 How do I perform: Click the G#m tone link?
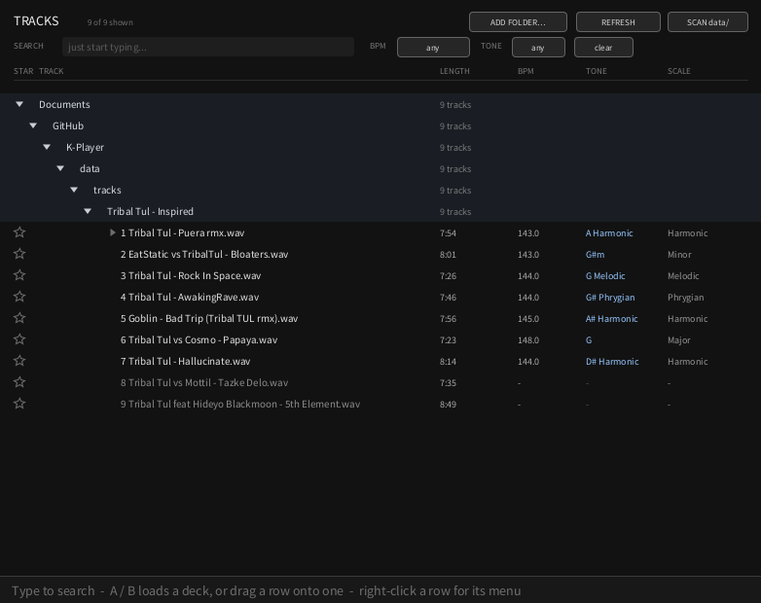(x=595, y=254)
